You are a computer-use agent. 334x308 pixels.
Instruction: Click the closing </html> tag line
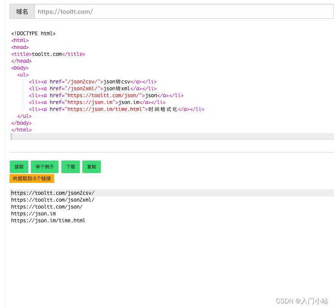click(21, 130)
